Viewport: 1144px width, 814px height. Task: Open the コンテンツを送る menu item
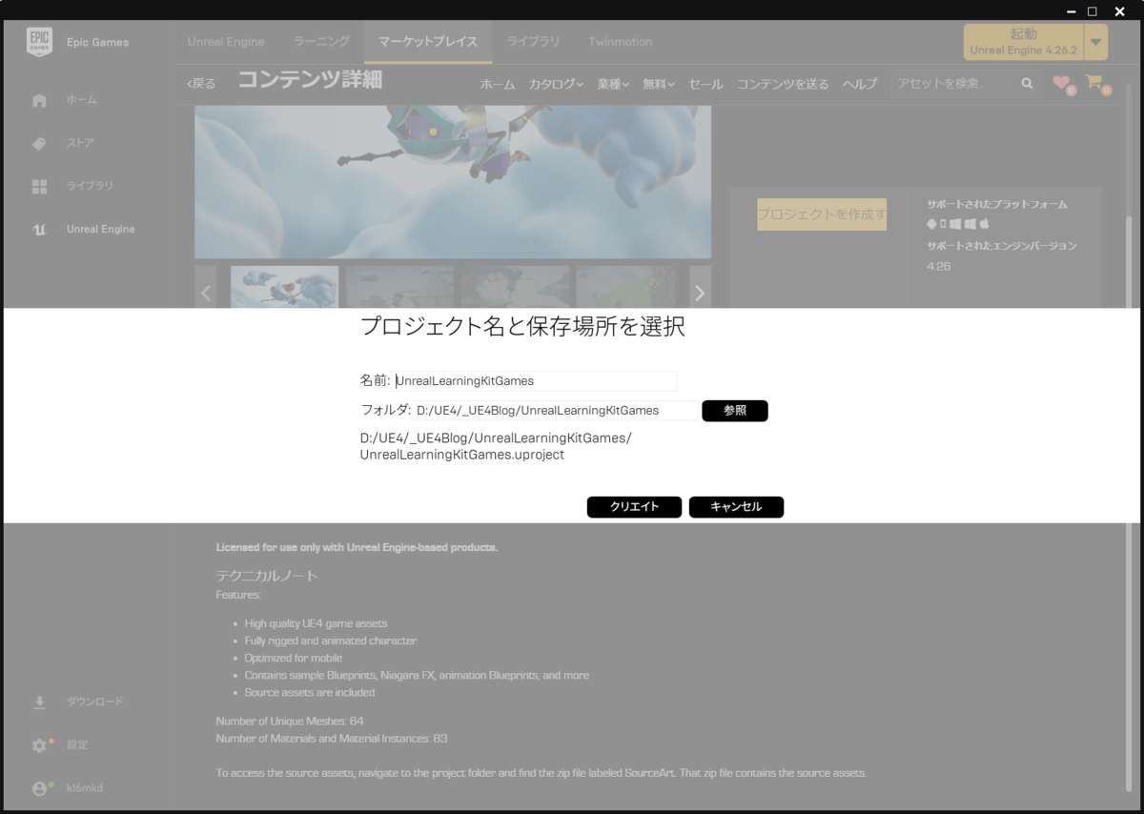point(783,84)
